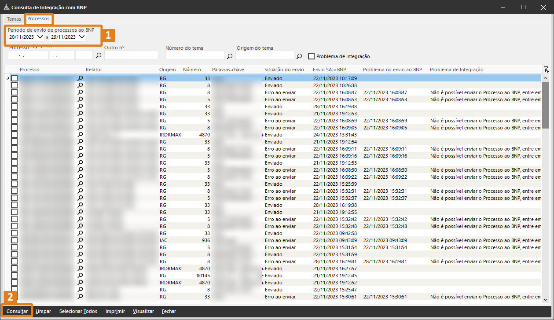Image resolution: width=554 pixels, height=320 pixels.
Task: Click the number cell showing 80145
Action: point(203,276)
